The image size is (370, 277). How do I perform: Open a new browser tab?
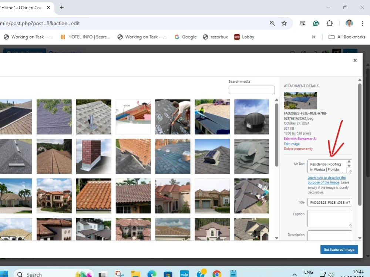pos(61,7)
